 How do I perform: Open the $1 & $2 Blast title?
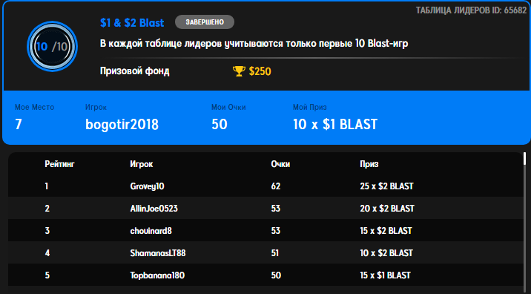(132, 23)
